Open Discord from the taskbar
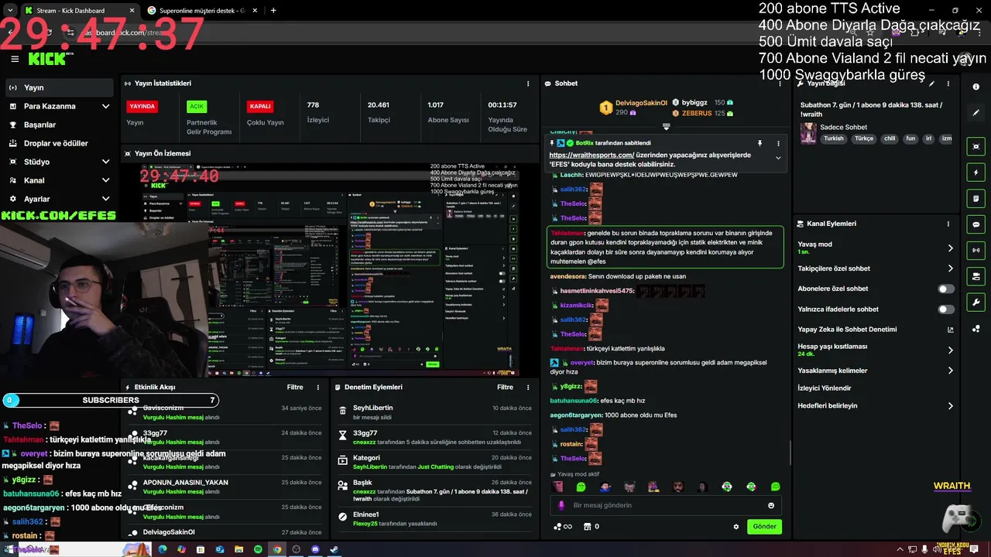 pos(315,549)
